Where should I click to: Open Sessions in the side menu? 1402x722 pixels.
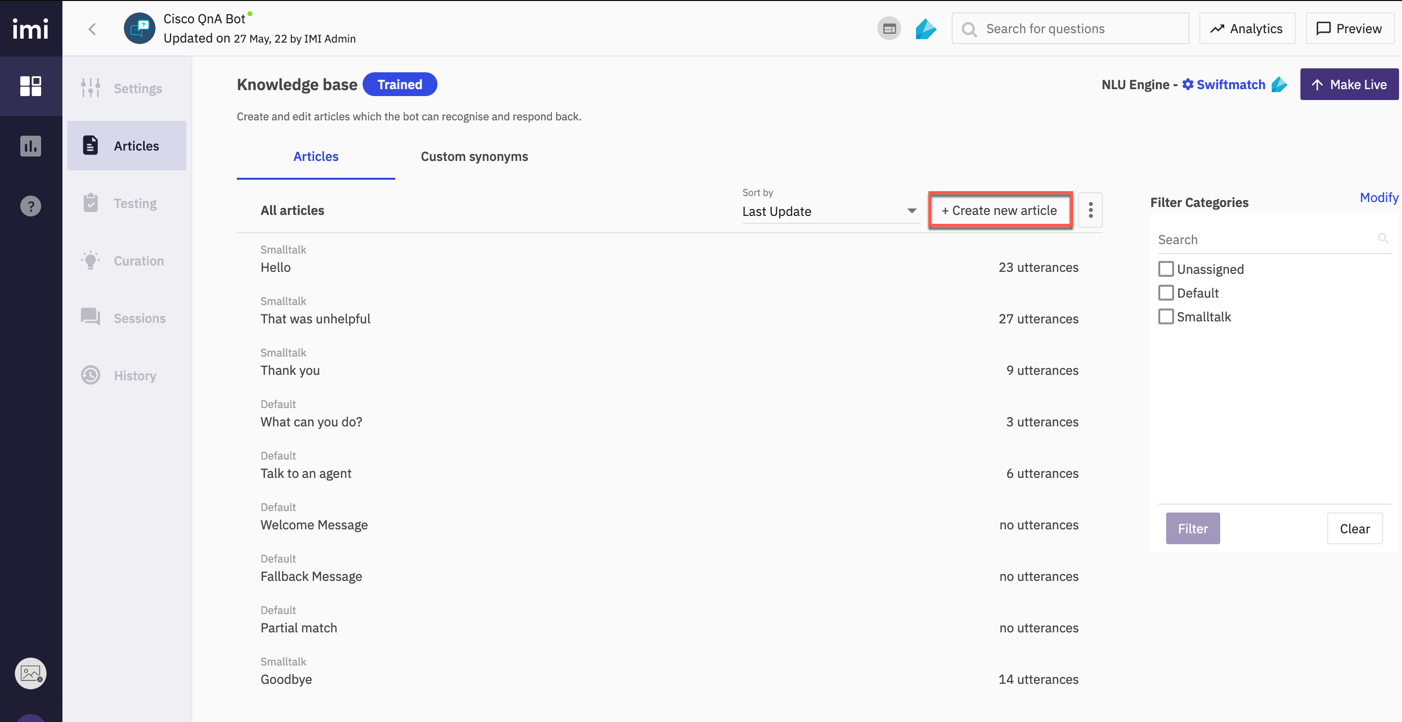tap(127, 318)
